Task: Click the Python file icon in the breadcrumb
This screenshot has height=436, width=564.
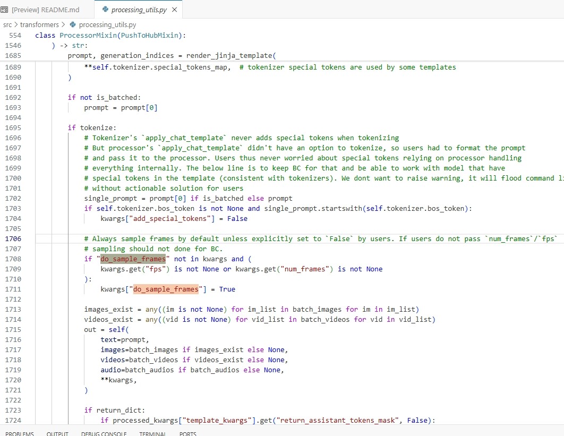Action: coord(73,24)
